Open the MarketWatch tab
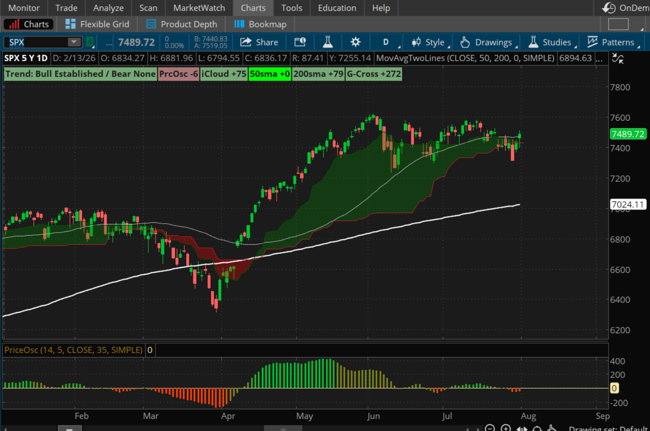This screenshot has width=650, height=431. (199, 8)
